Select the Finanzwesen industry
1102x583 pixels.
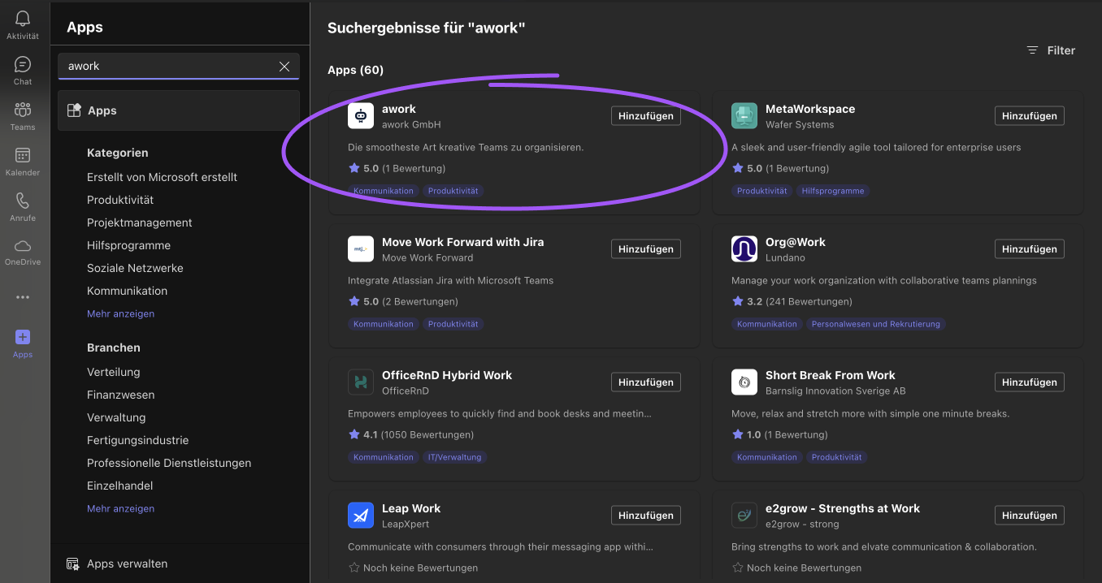coord(120,395)
